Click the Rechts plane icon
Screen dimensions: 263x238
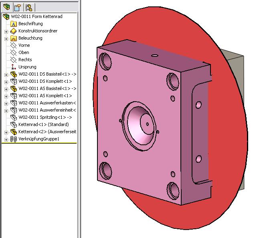(x=13, y=60)
